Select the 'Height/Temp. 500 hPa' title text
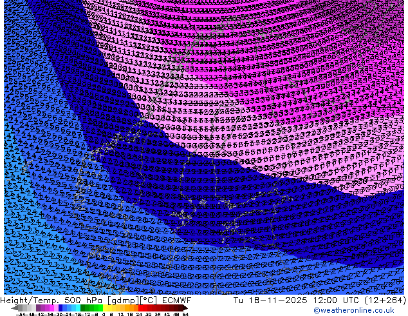The height and width of the screenshot is (316, 408). (x=51, y=301)
